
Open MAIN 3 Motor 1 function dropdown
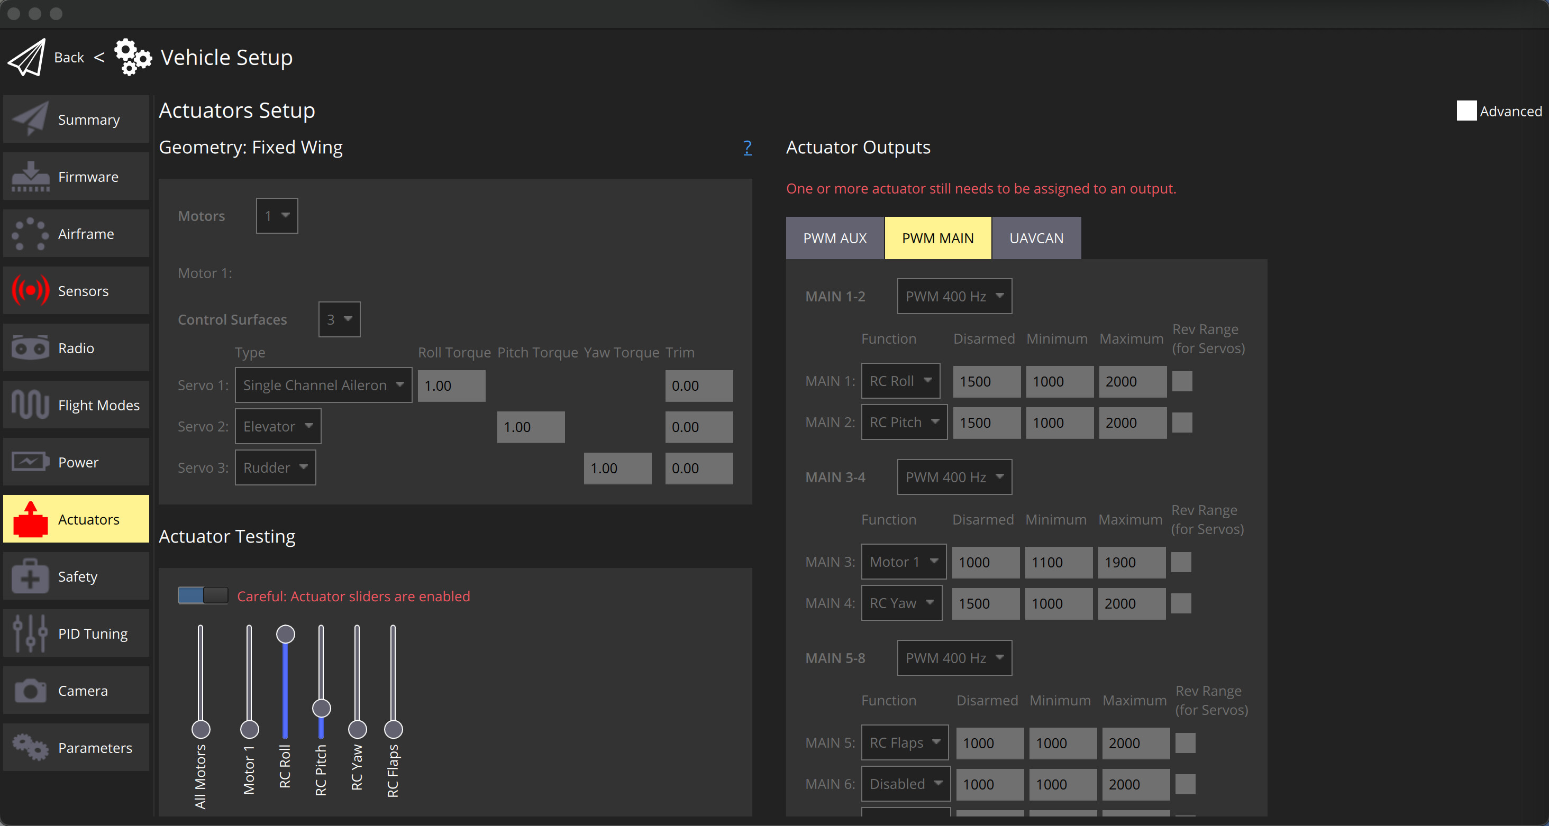pos(903,562)
